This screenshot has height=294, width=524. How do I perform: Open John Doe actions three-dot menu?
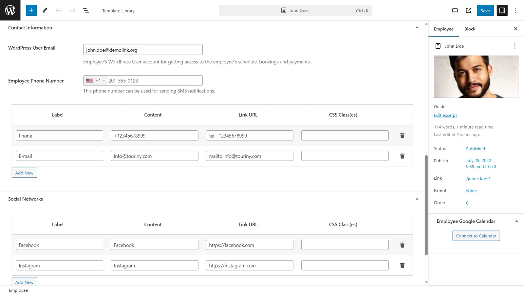[x=514, y=46]
